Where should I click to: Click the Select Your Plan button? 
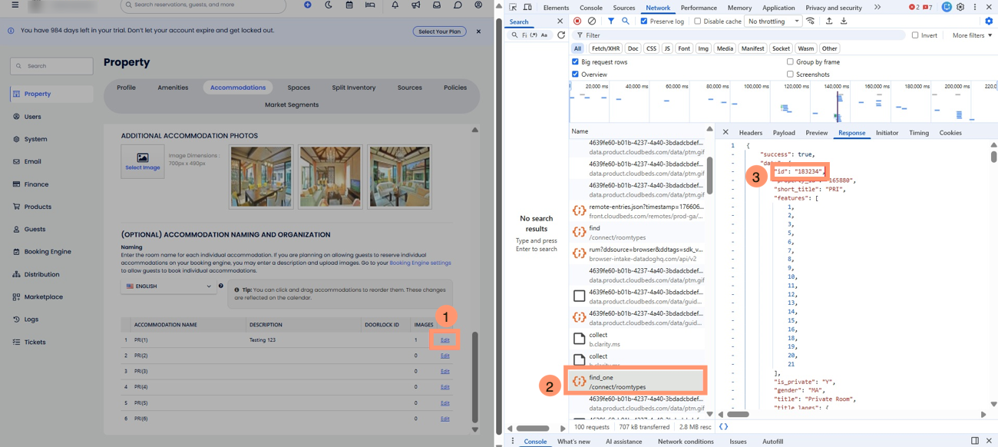pyautogui.click(x=439, y=31)
